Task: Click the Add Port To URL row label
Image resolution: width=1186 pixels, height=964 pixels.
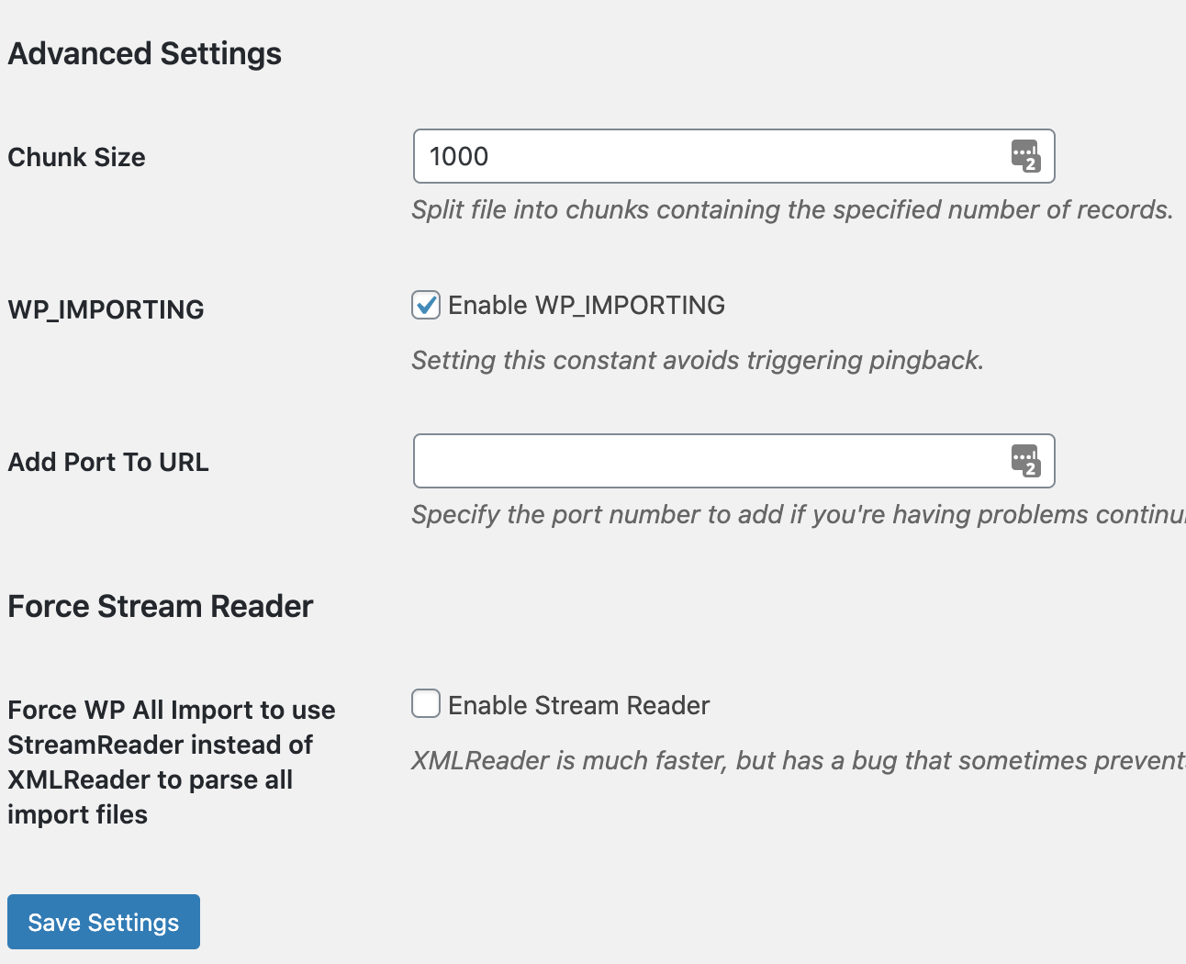Action: [108, 462]
